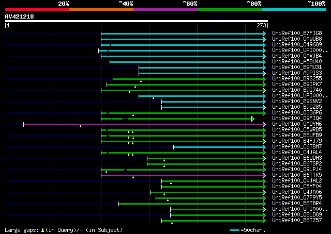Select the green alignment bar for Q8LDG9
The width and height of the screenshot is (331, 234).
tap(217, 215)
